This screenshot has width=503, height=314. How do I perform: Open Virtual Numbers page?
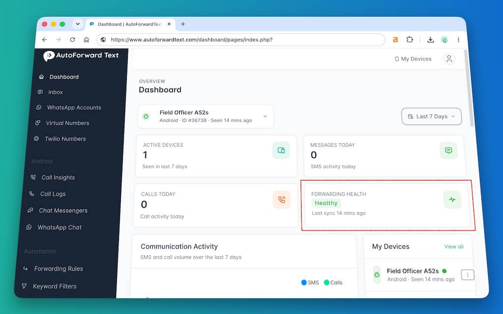tap(67, 123)
